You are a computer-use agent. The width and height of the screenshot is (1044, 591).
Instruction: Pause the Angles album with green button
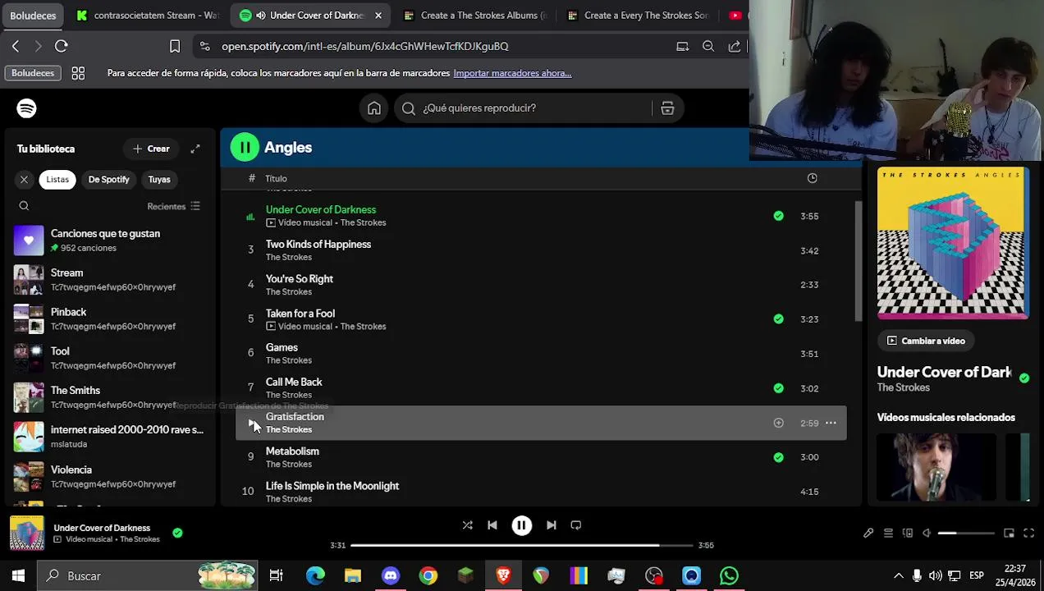[x=245, y=148]
